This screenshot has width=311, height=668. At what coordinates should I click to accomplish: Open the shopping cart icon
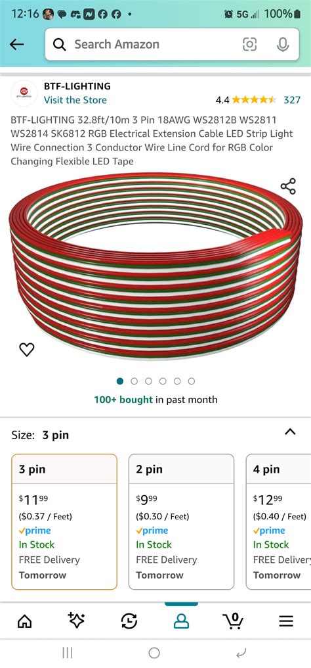point(234,621)
